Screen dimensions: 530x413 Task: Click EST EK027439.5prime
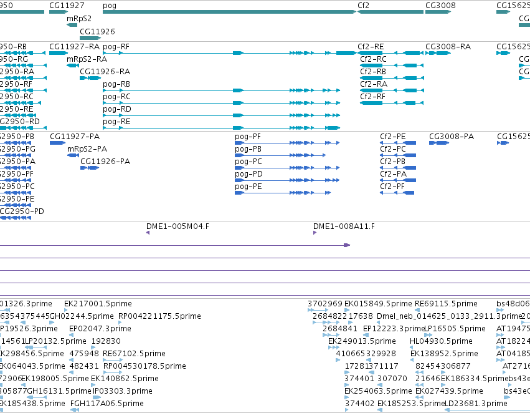click(449, 391)
